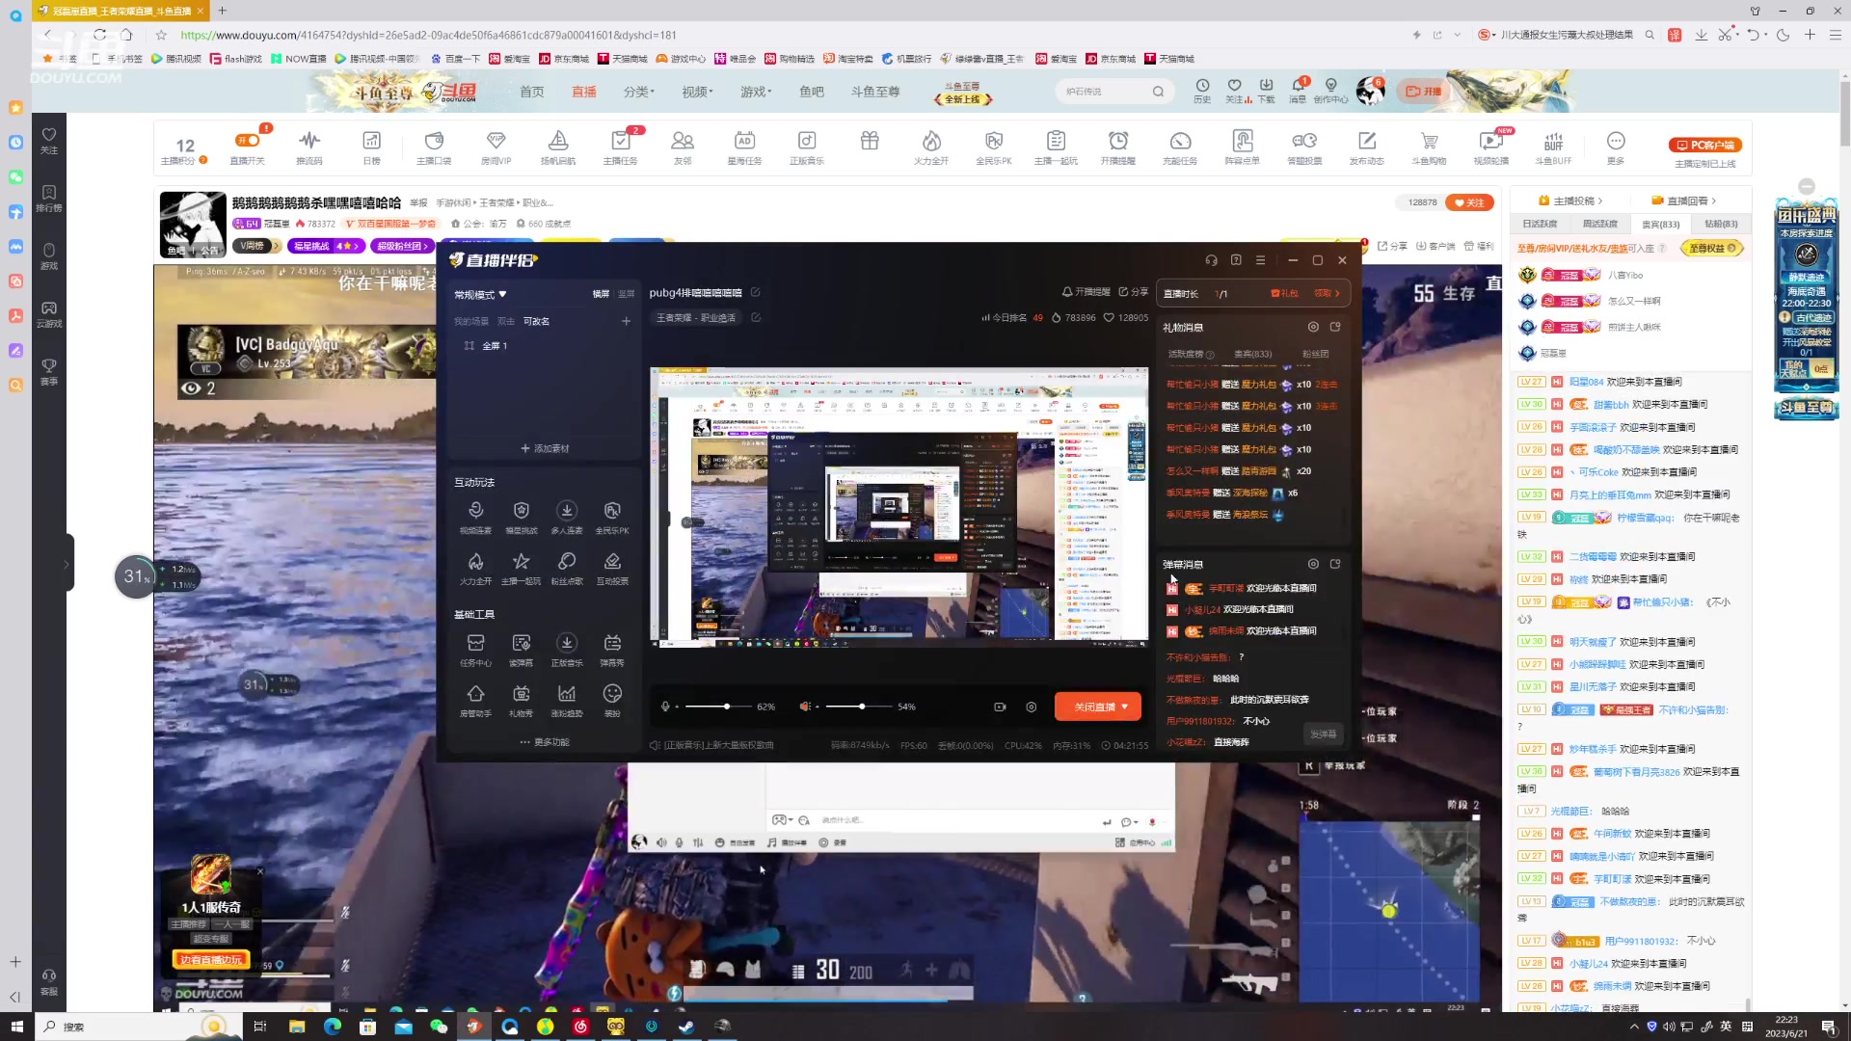The width and height of the screenshot is (1851, 1041).
Task: Open 主播任务 in the Douyu toolbar
Action: pyautogui.click(x=620, y=147)
